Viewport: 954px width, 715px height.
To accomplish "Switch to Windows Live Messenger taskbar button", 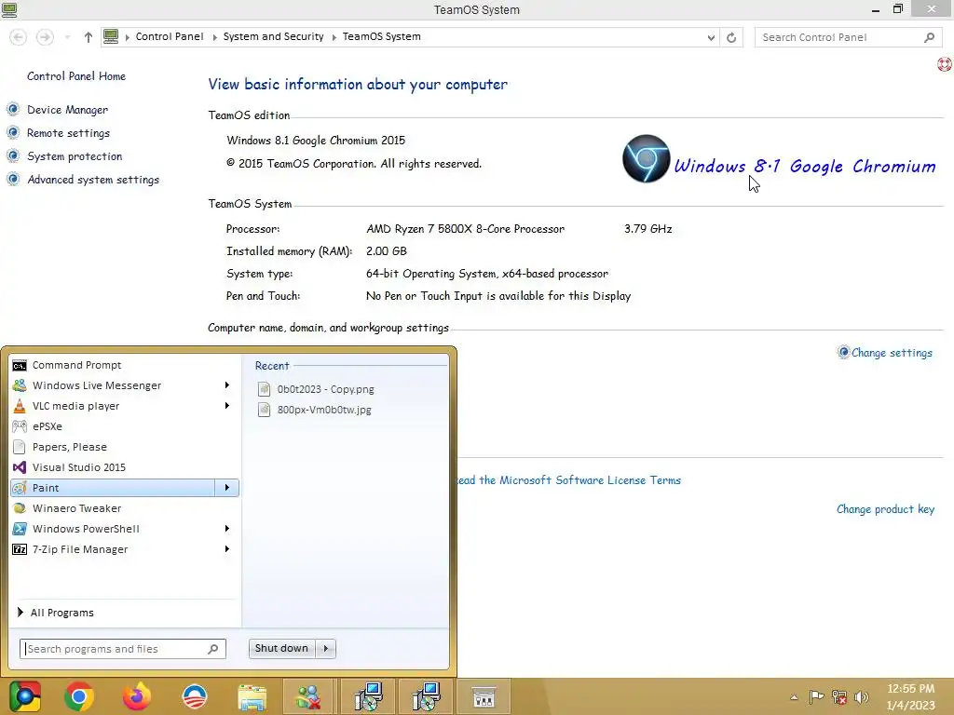I will click(308, 696).
